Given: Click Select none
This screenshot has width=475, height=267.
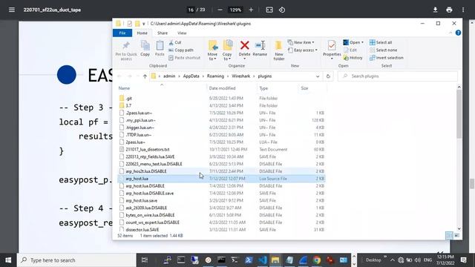Looking at the screenshot, I should click(383, 50).
